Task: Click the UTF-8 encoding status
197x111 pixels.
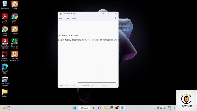Action: (105, 86)
